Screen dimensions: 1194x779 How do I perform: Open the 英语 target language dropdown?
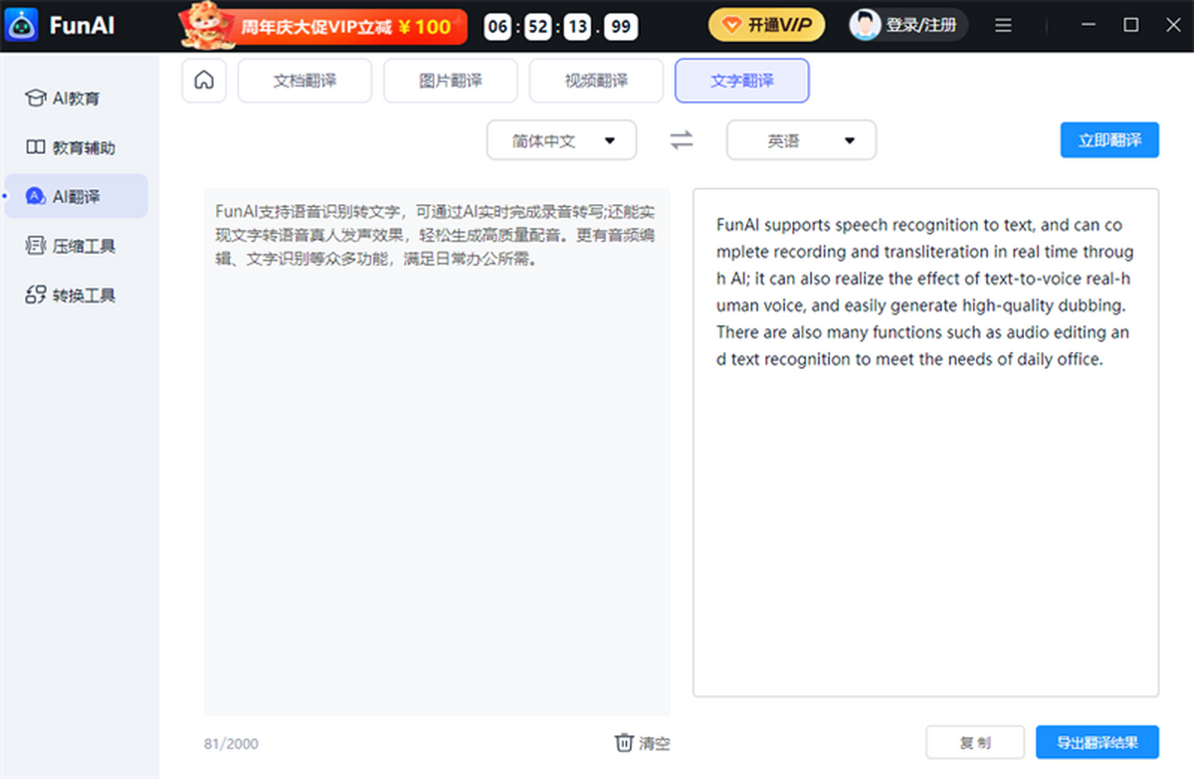802,140
